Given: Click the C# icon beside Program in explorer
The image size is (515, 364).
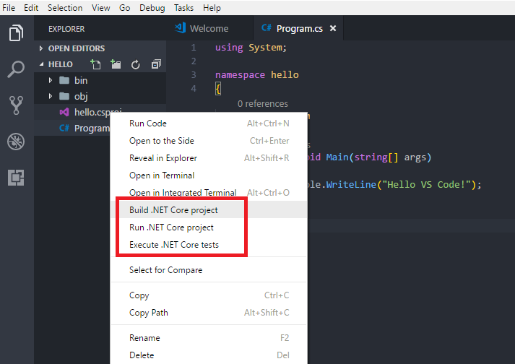Looking at the screenshot, I should (x=64, y=128).
